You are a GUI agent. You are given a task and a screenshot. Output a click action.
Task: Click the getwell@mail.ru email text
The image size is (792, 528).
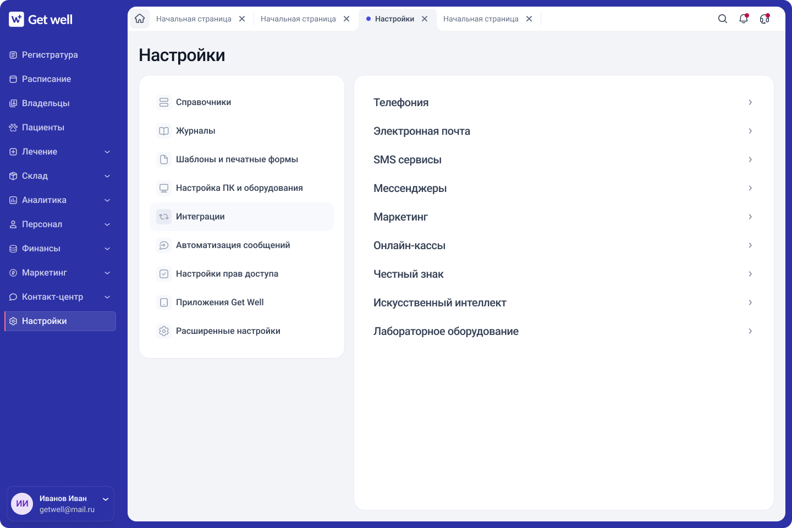coord(67,510)
